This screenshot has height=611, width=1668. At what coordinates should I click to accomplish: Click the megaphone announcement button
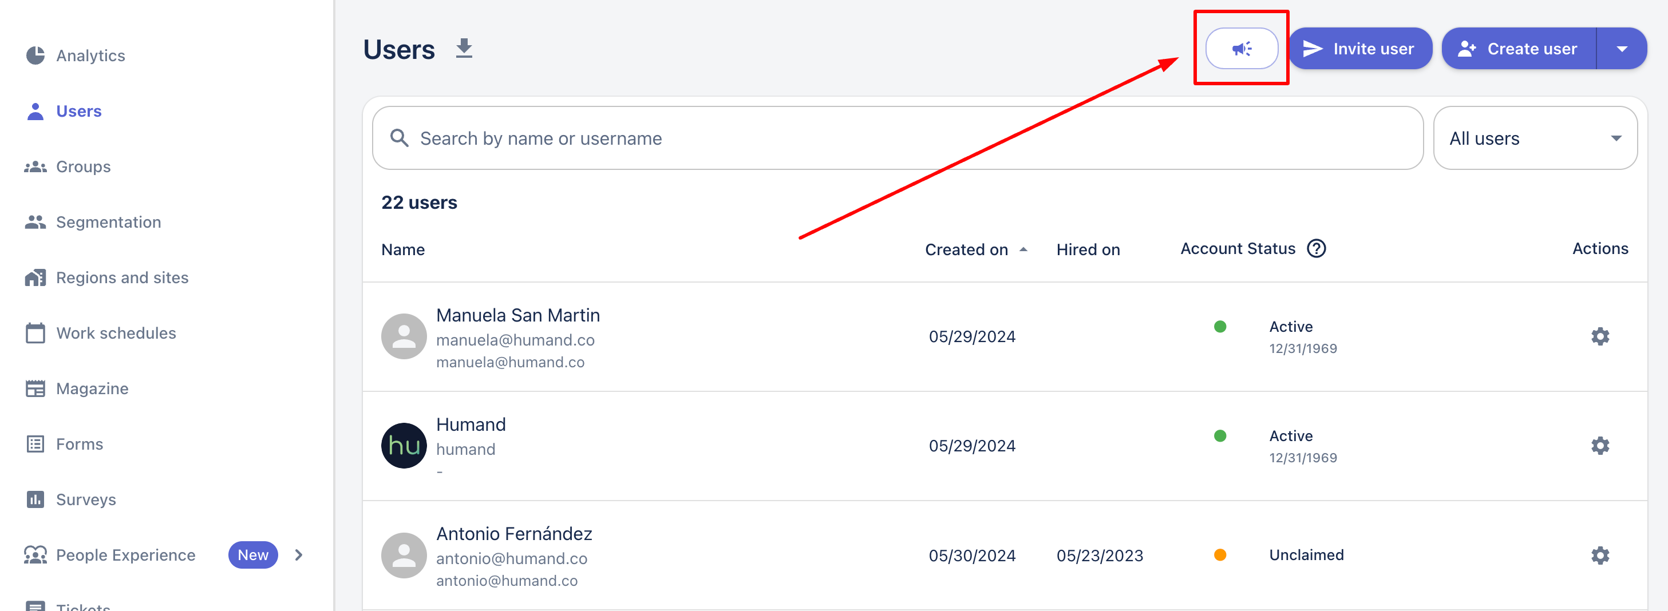pyautogui.click(x=1240, y=49)
